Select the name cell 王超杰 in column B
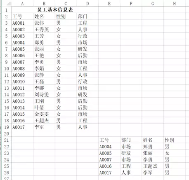 44,121
